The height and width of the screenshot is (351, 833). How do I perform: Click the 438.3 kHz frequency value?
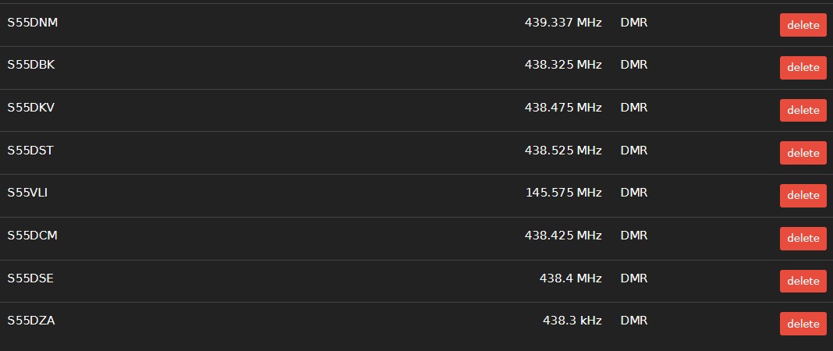(572, 321)
